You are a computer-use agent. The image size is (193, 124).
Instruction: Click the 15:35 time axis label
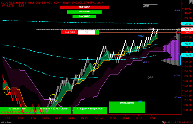(45, 118)
